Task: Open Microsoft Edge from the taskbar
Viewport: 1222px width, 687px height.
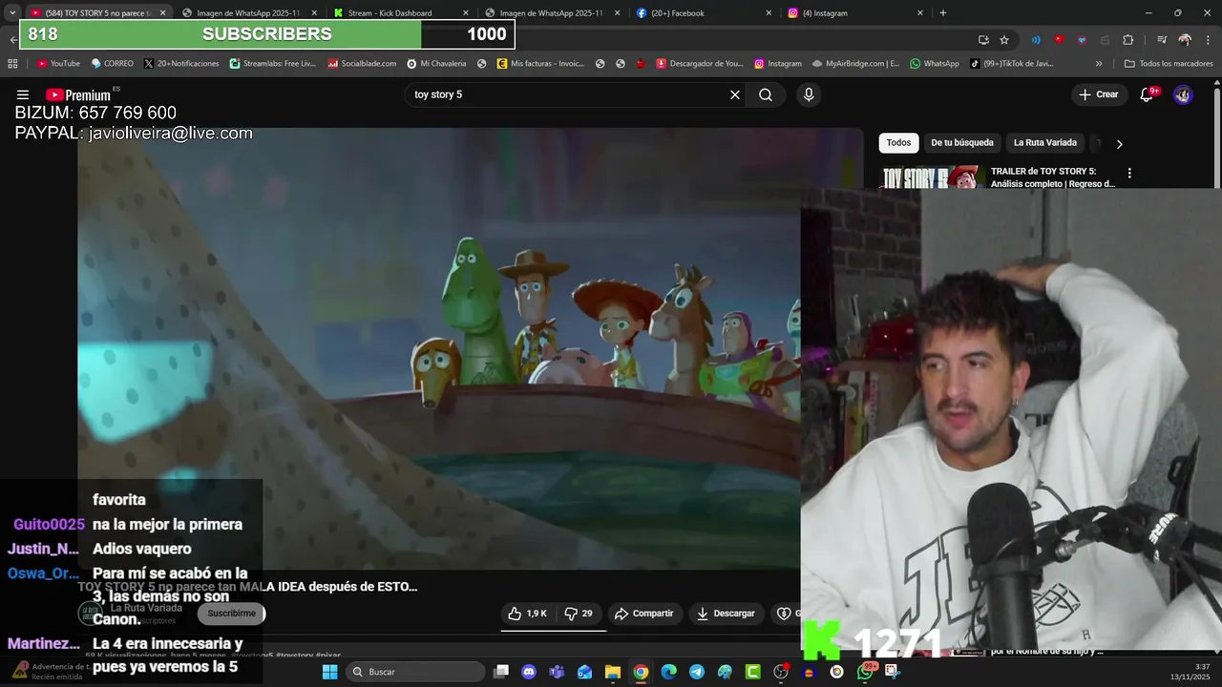Action: pos(668,672)
